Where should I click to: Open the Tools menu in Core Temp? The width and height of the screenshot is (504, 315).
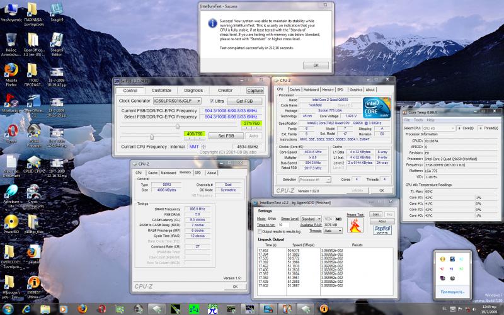click(x=418, y=120)
